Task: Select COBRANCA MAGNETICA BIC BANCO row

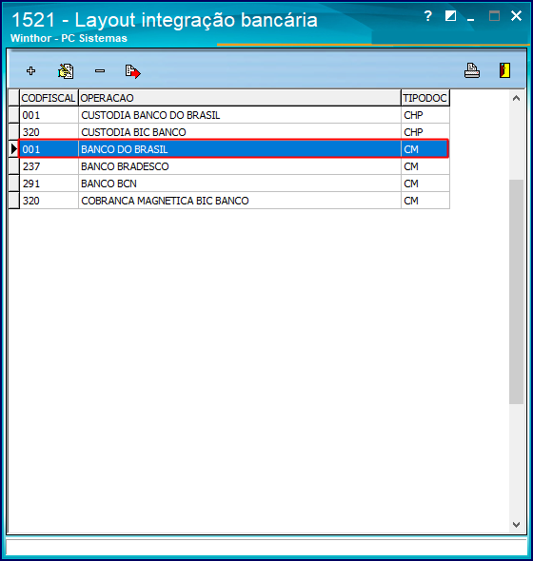Action: [234, 201]
